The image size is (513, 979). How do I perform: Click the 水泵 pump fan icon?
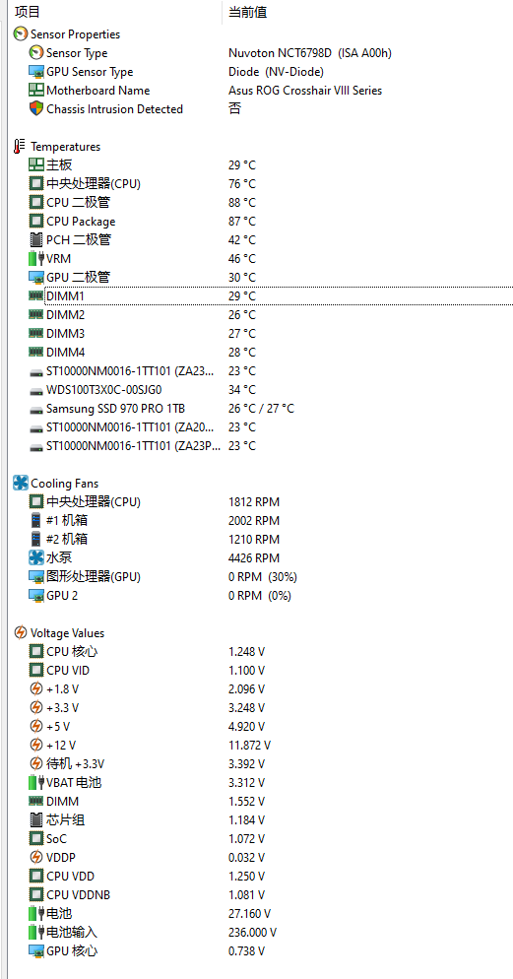[x=36, y=558]
